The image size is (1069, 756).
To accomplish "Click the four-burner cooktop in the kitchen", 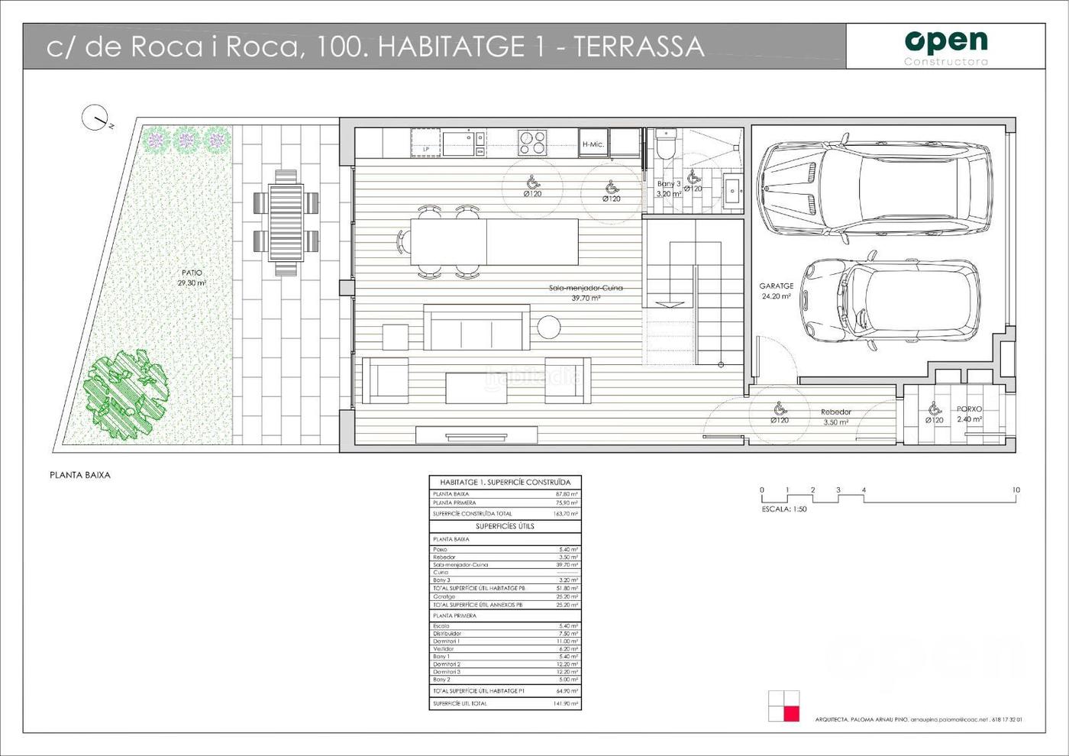I will coord(533,141).
